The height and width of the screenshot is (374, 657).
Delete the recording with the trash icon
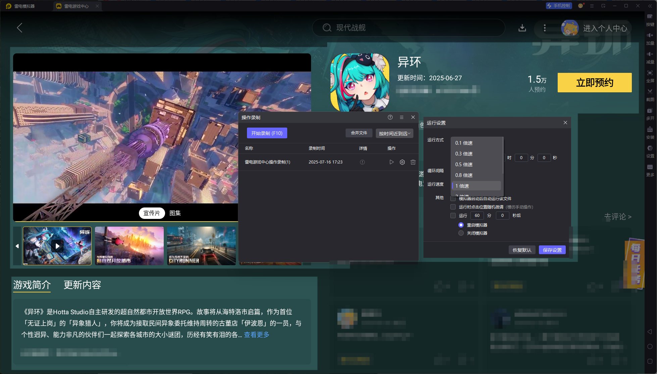coord(413,162)
